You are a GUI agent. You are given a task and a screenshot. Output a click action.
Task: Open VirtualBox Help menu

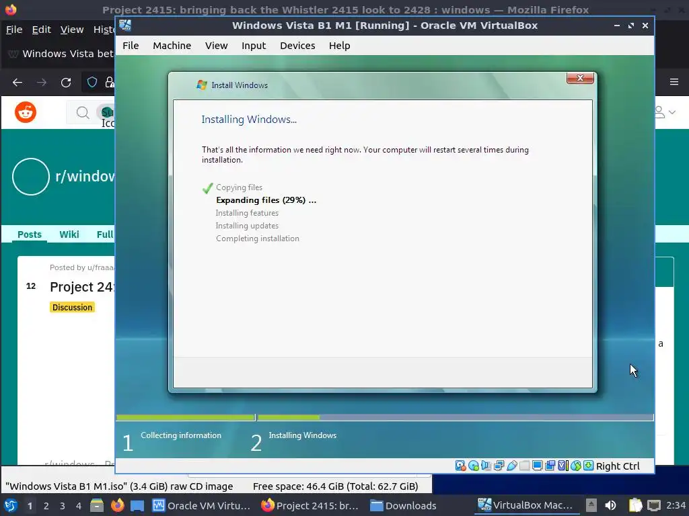point(339,46)
